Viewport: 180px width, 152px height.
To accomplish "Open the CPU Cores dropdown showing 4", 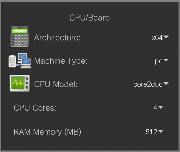I will click(x=158, y=108).
